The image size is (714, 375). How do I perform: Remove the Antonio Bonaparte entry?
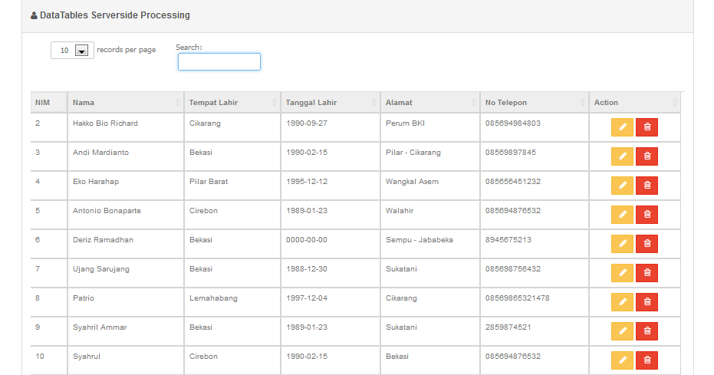pos(647,215)
